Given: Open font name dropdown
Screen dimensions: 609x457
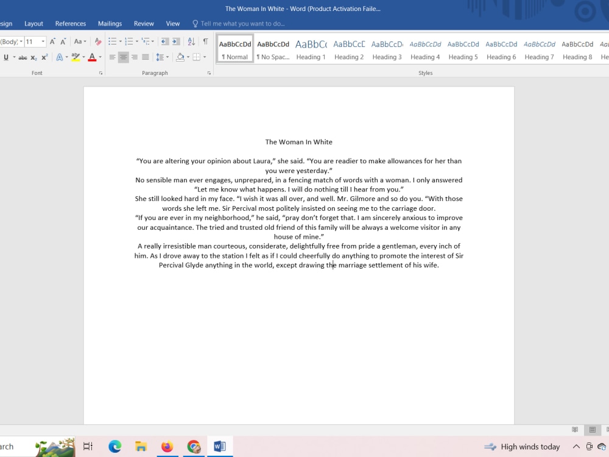Looking at the screenshot, I should (21, 41).
